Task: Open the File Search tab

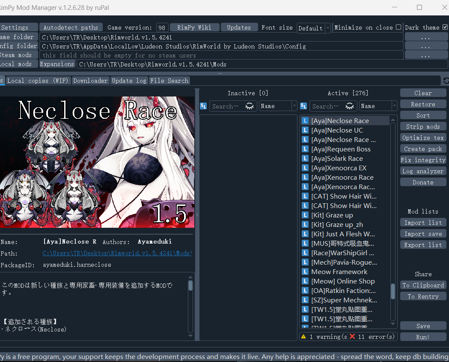Action: [x=169, y=81]
